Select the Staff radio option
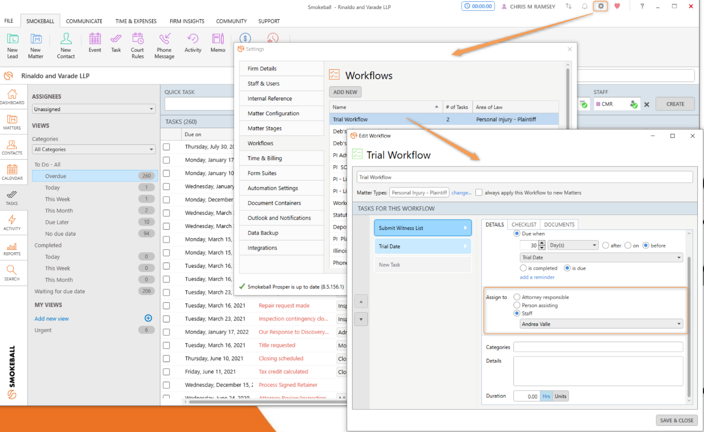Viewport: 704px width, 432px height. pyautogui.click(x=517, y=313)
